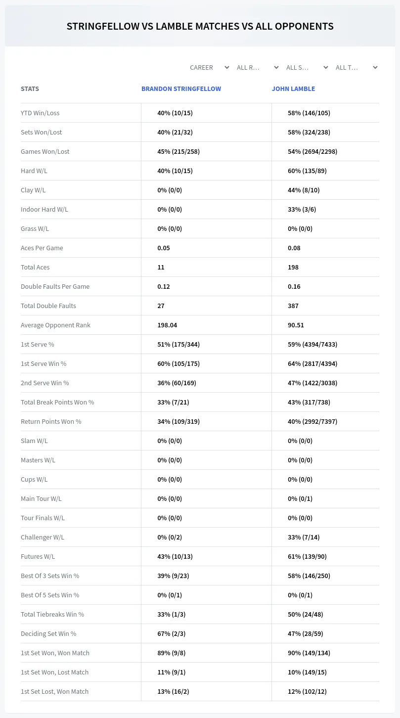The width and height of the screenshot is (400, 718).
Task: Click Stringfellow's 1st Serve % value
Action: (x=178, y=344)
